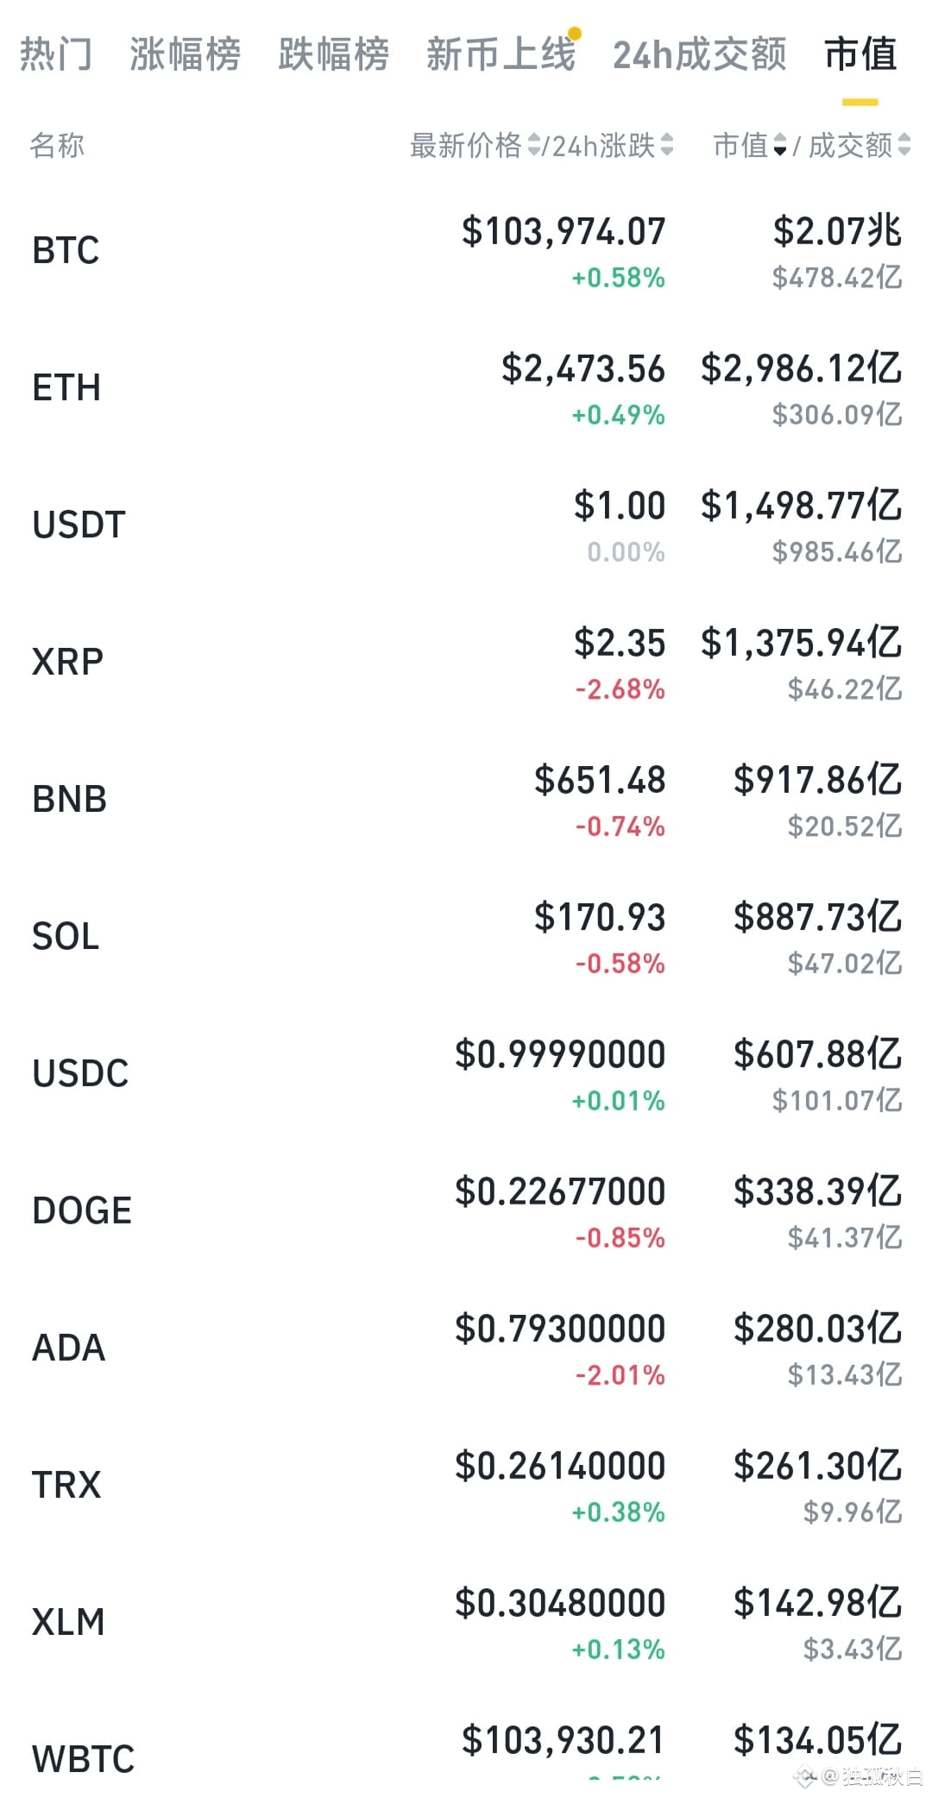Tap the ADA price $0.79300000
The height and width of the screenshot is (1798, 932).
(x=560, y=1329)
